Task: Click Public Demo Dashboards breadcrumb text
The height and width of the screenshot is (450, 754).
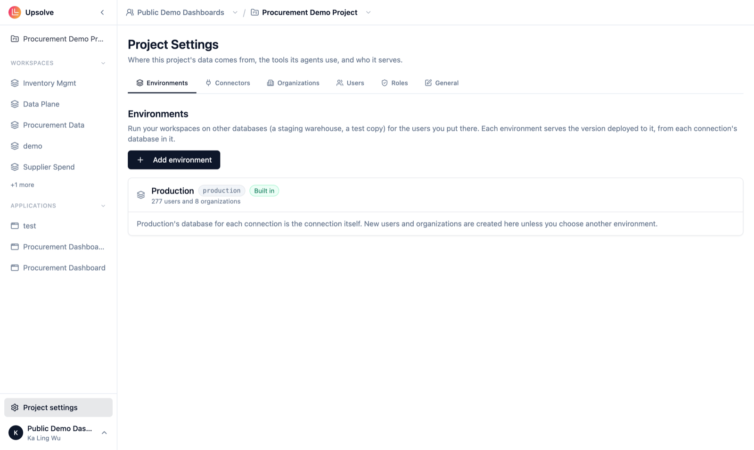Action: point(180,12)
